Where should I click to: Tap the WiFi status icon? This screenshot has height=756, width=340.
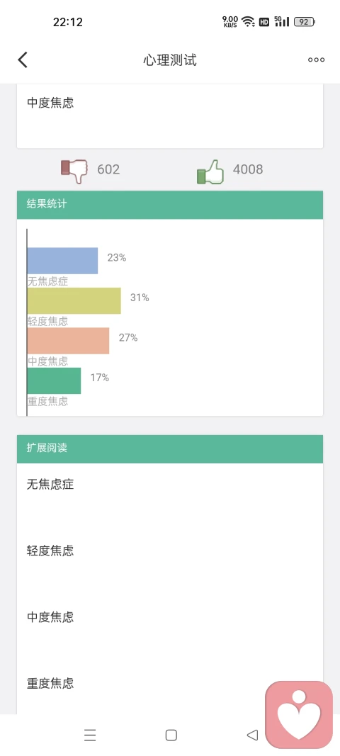point(248,21)
